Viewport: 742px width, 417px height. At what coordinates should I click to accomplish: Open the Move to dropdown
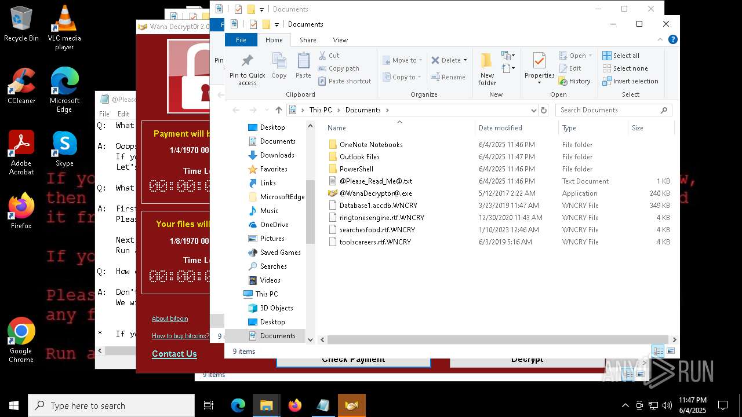coord(402,60)
